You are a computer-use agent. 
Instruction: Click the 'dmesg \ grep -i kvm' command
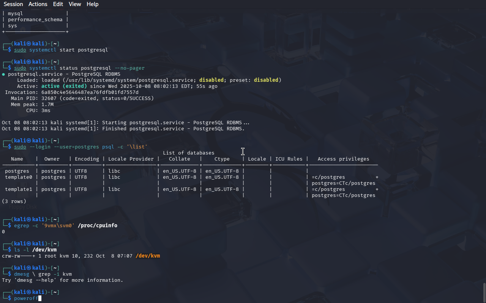[x=43, y=274]
